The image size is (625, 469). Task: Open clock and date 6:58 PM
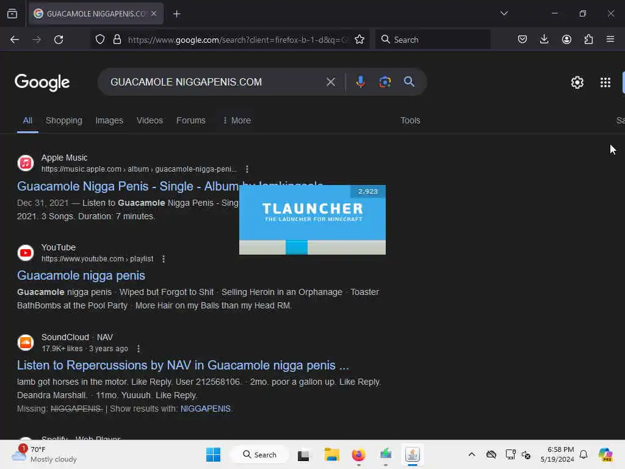click(557, 454)
